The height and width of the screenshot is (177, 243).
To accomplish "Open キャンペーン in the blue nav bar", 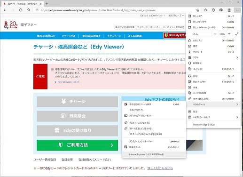I will coord(114,36).
